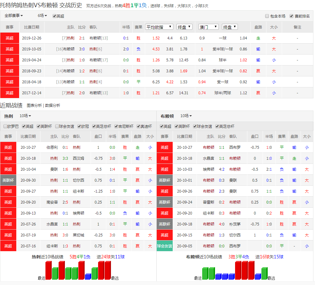Open the 终盘 dropdown beside 澳门
This screenshot has width=315, height=285.
coord(230,27)
